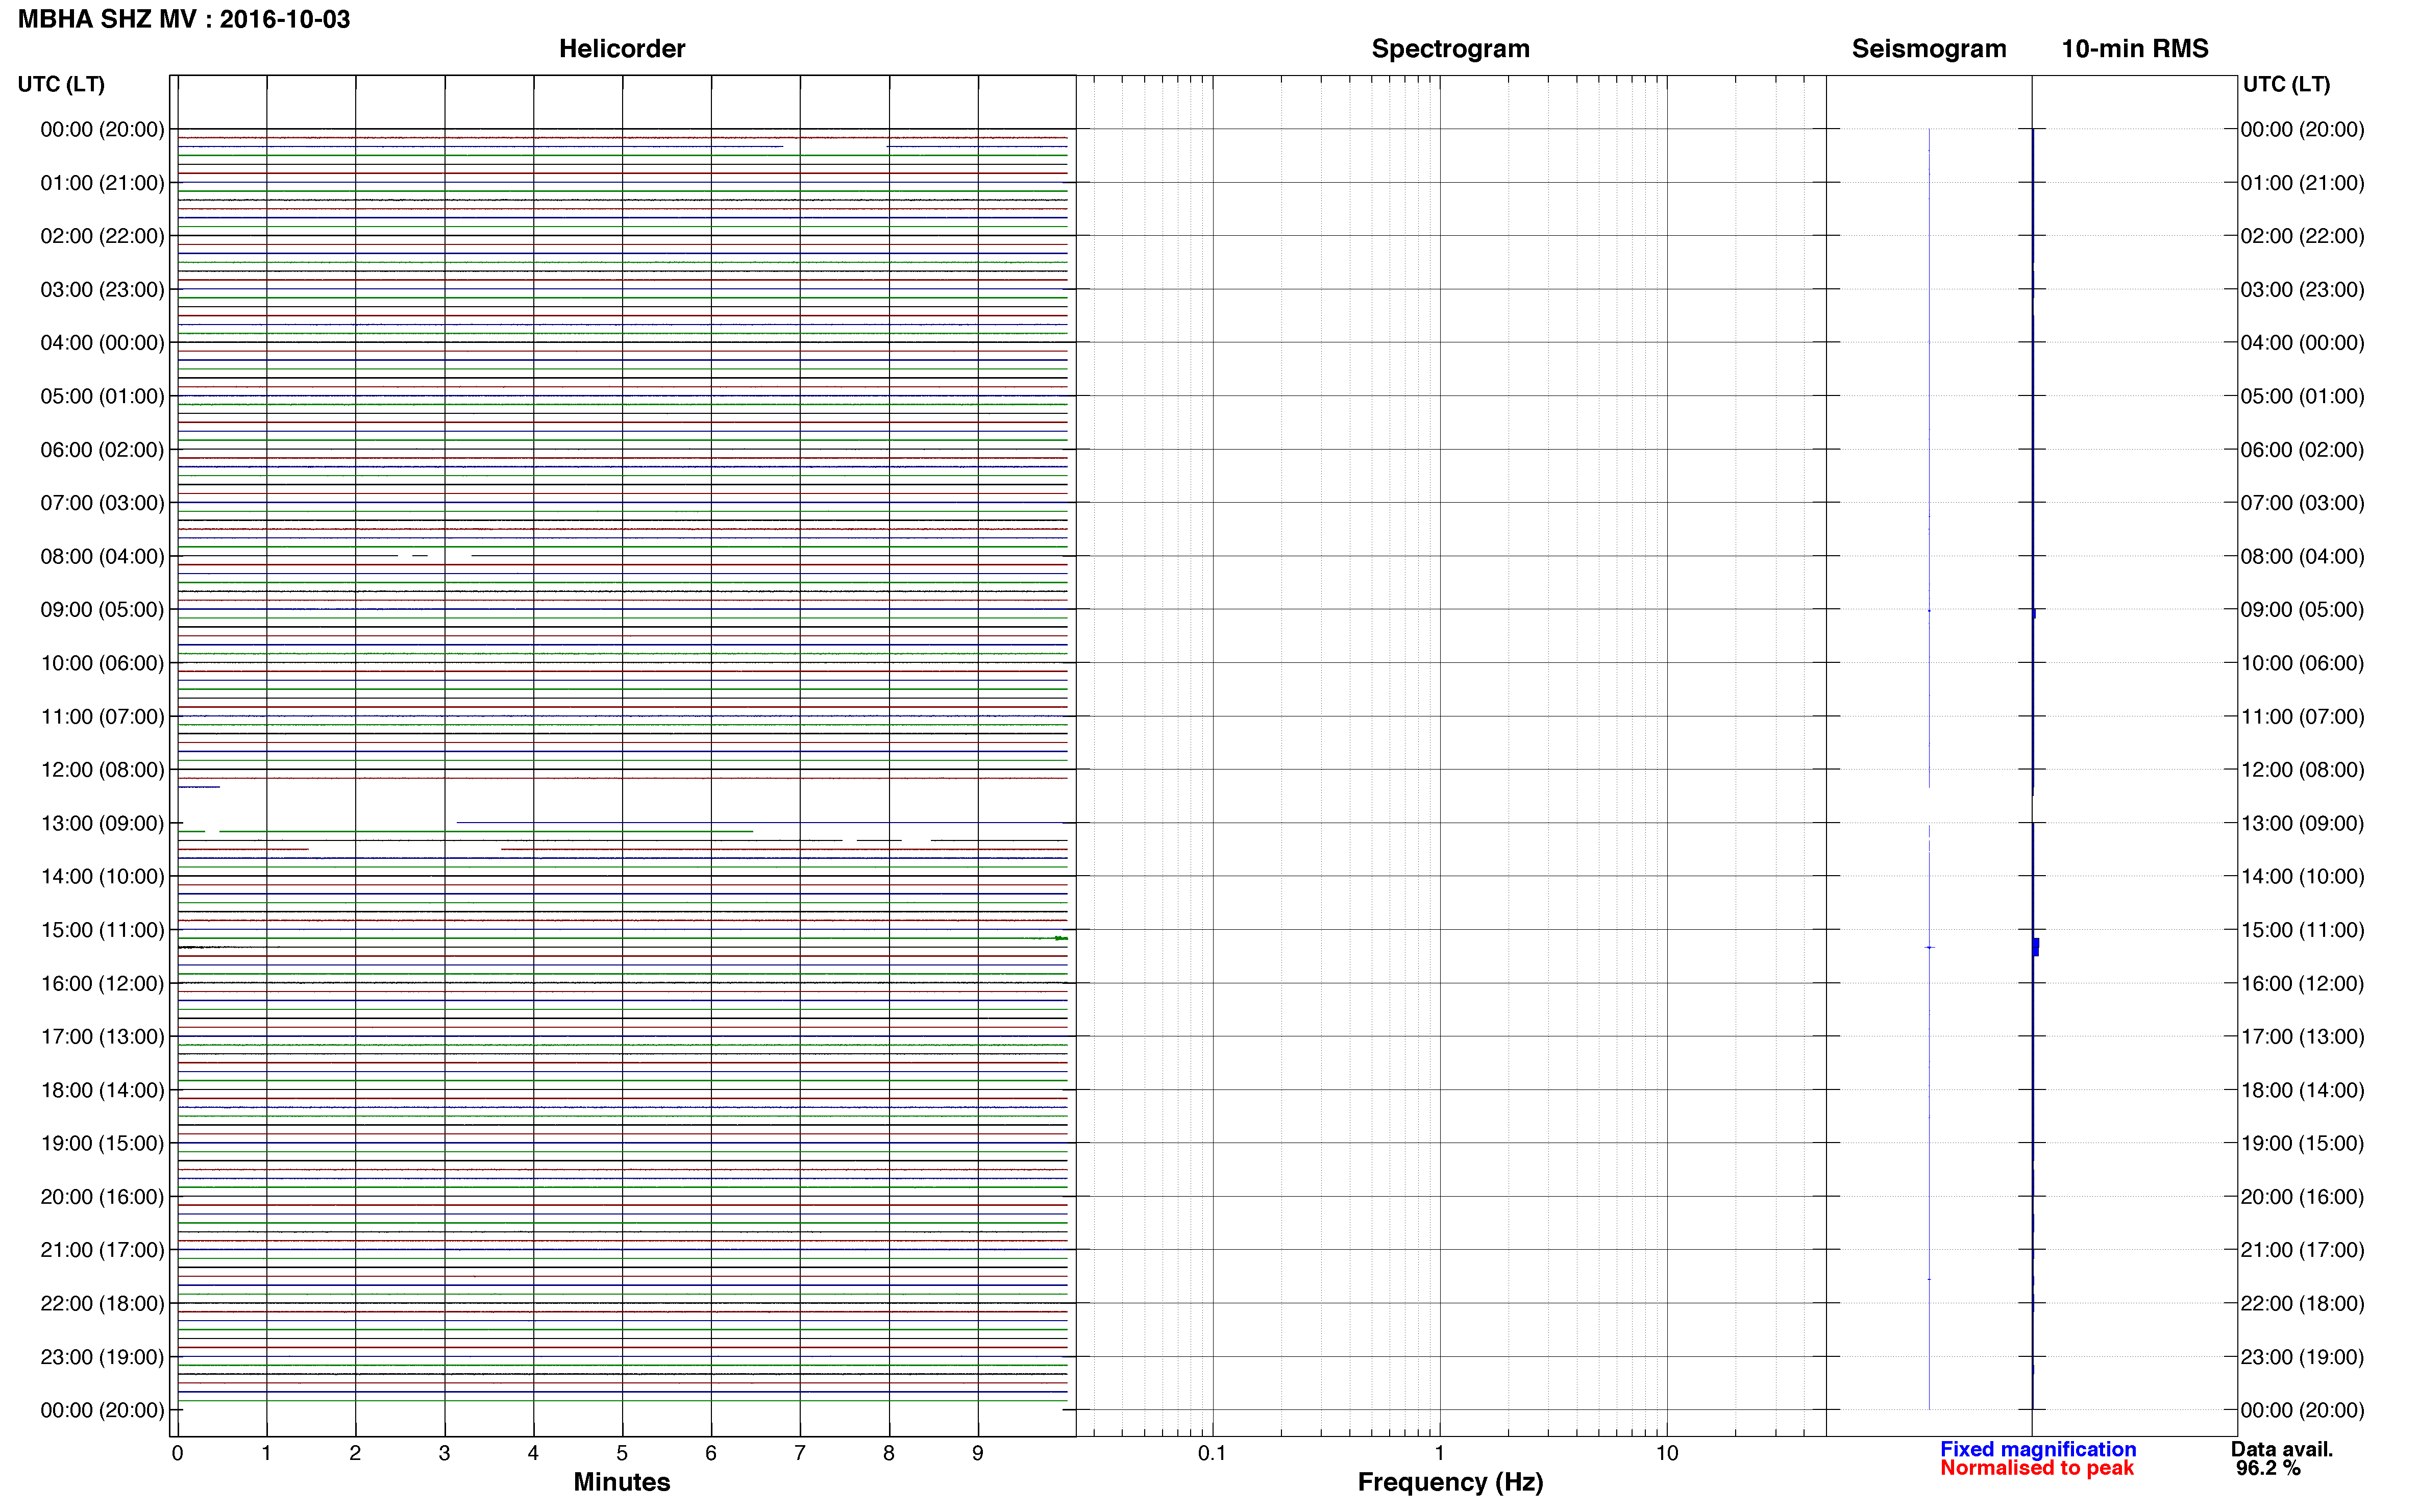Click the left 03:00 (23:00) time label
Viewport: 2419px width, 1512px height.
(102, 290)
